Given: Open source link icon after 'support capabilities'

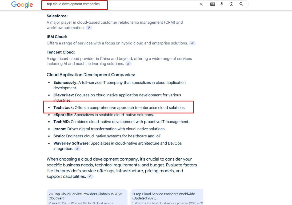Looking at the screenshot, I should (x=90, y=177).
